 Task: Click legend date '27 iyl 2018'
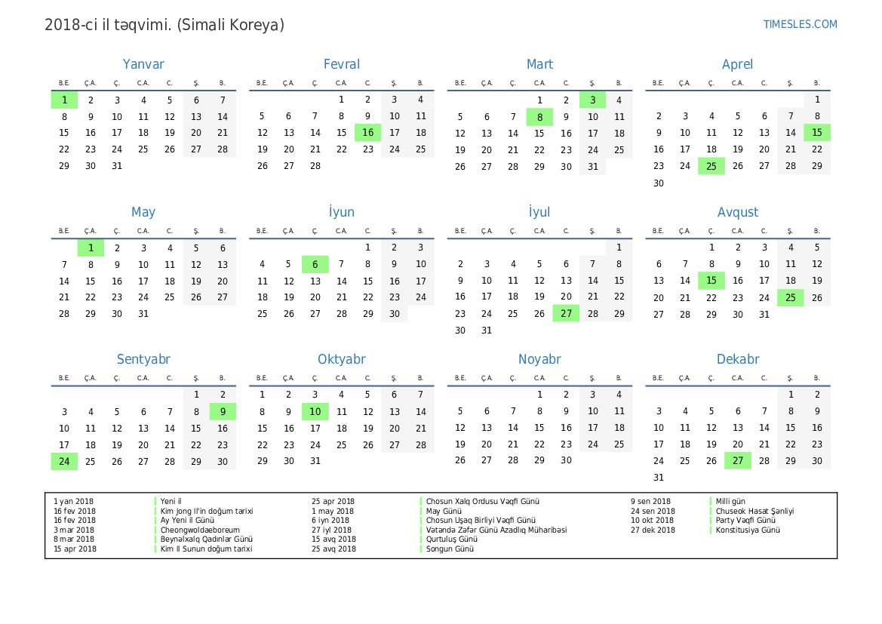(x=331, y=530)
